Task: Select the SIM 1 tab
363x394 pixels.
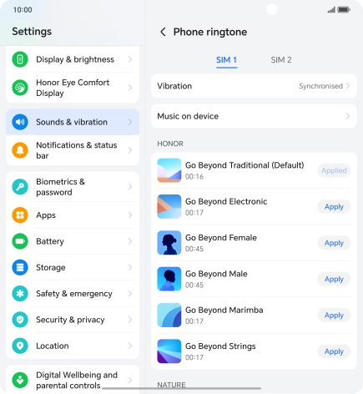Action: 226,60
